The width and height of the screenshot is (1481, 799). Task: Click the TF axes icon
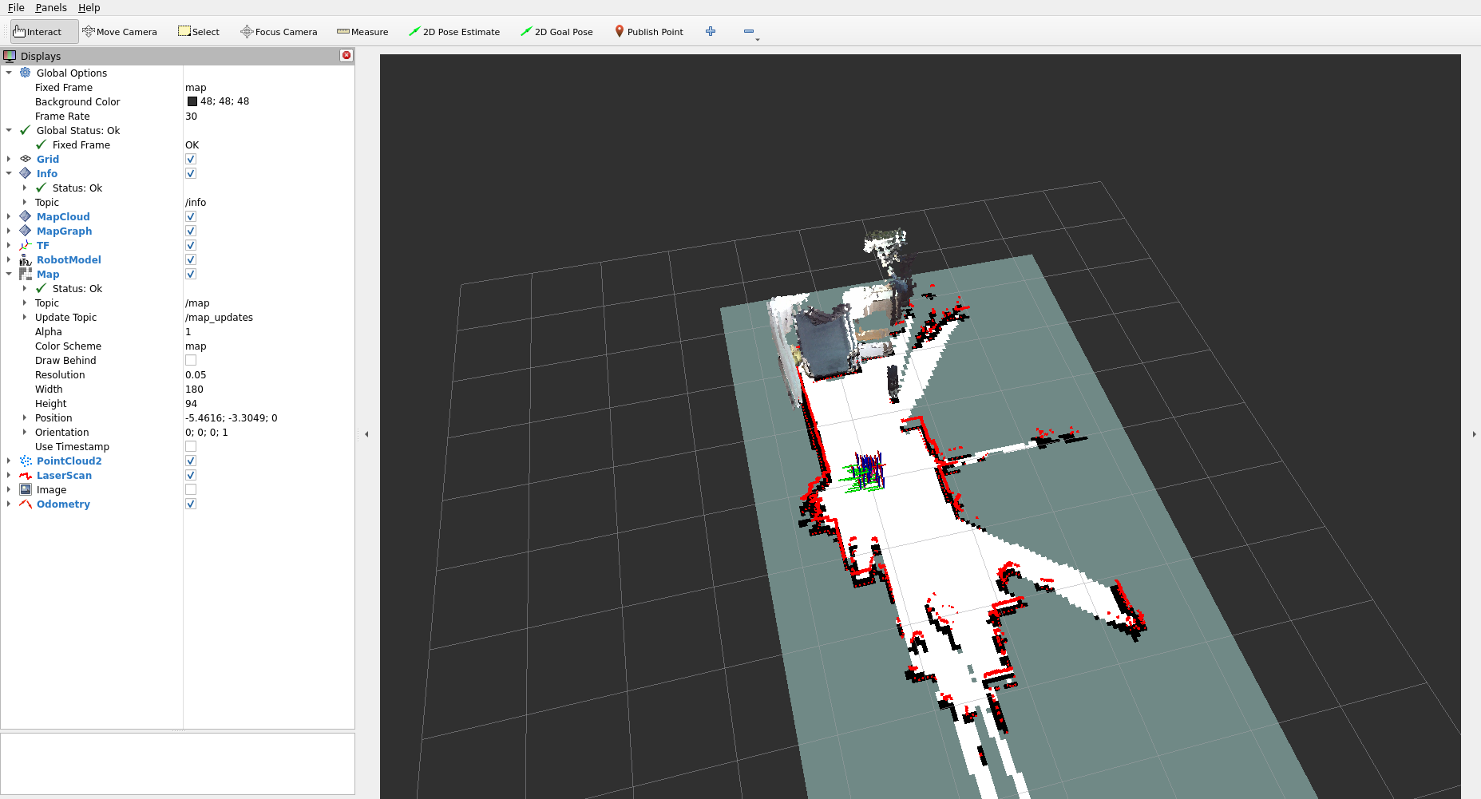click(x=26, y=245)
